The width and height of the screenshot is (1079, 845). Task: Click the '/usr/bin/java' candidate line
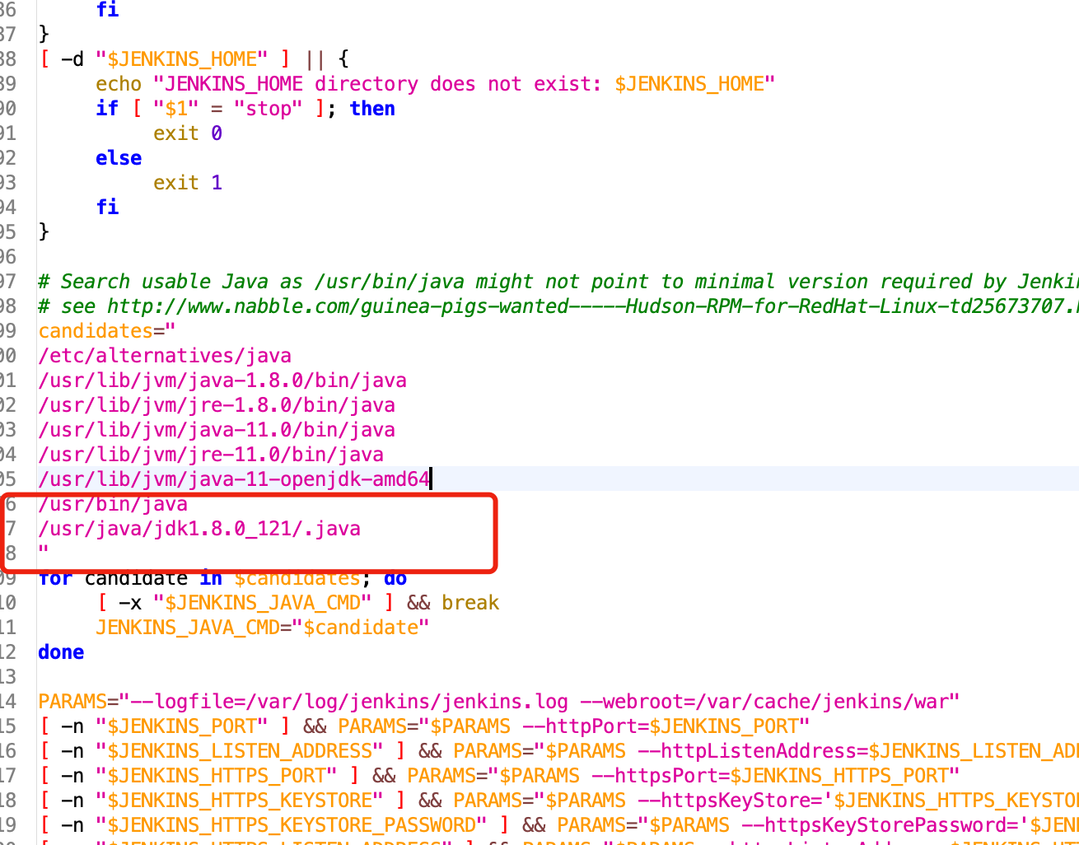[113, 504]
